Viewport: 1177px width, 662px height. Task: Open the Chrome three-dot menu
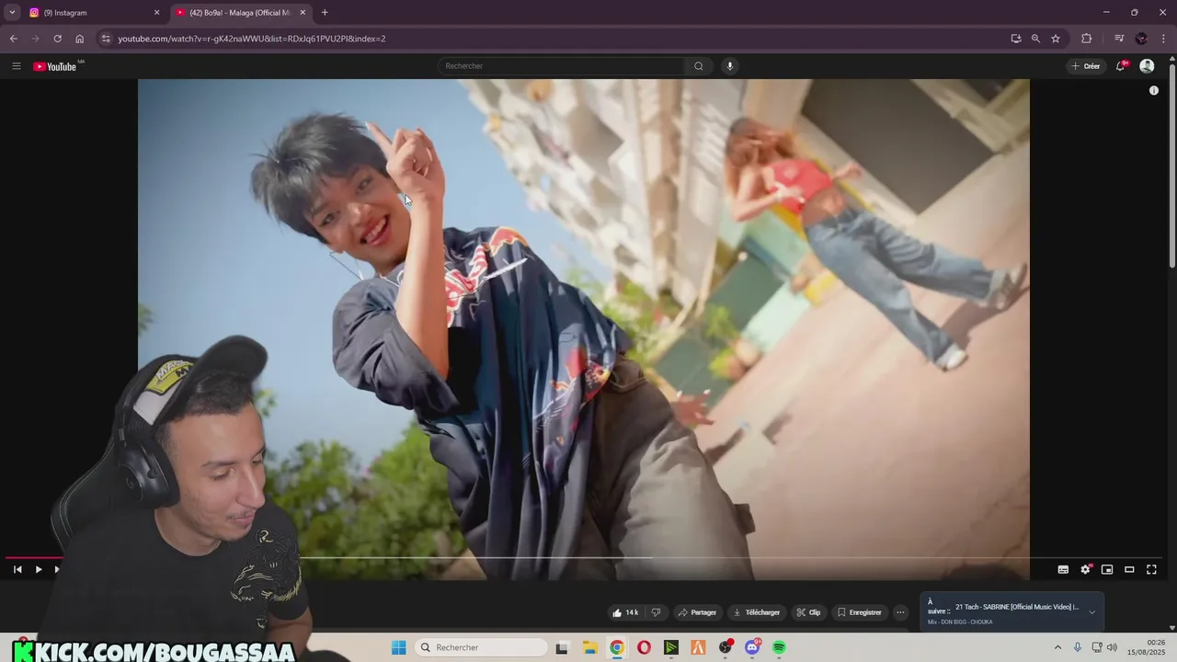(x=1164, y=39)
